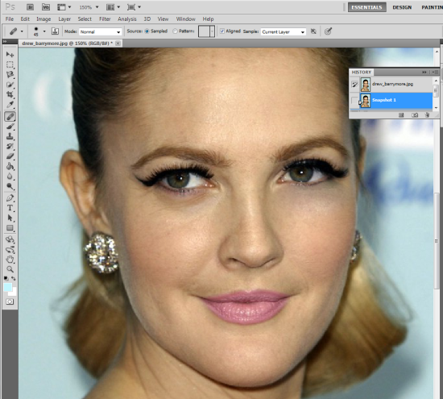Create new snapshot in History panel

415,115
